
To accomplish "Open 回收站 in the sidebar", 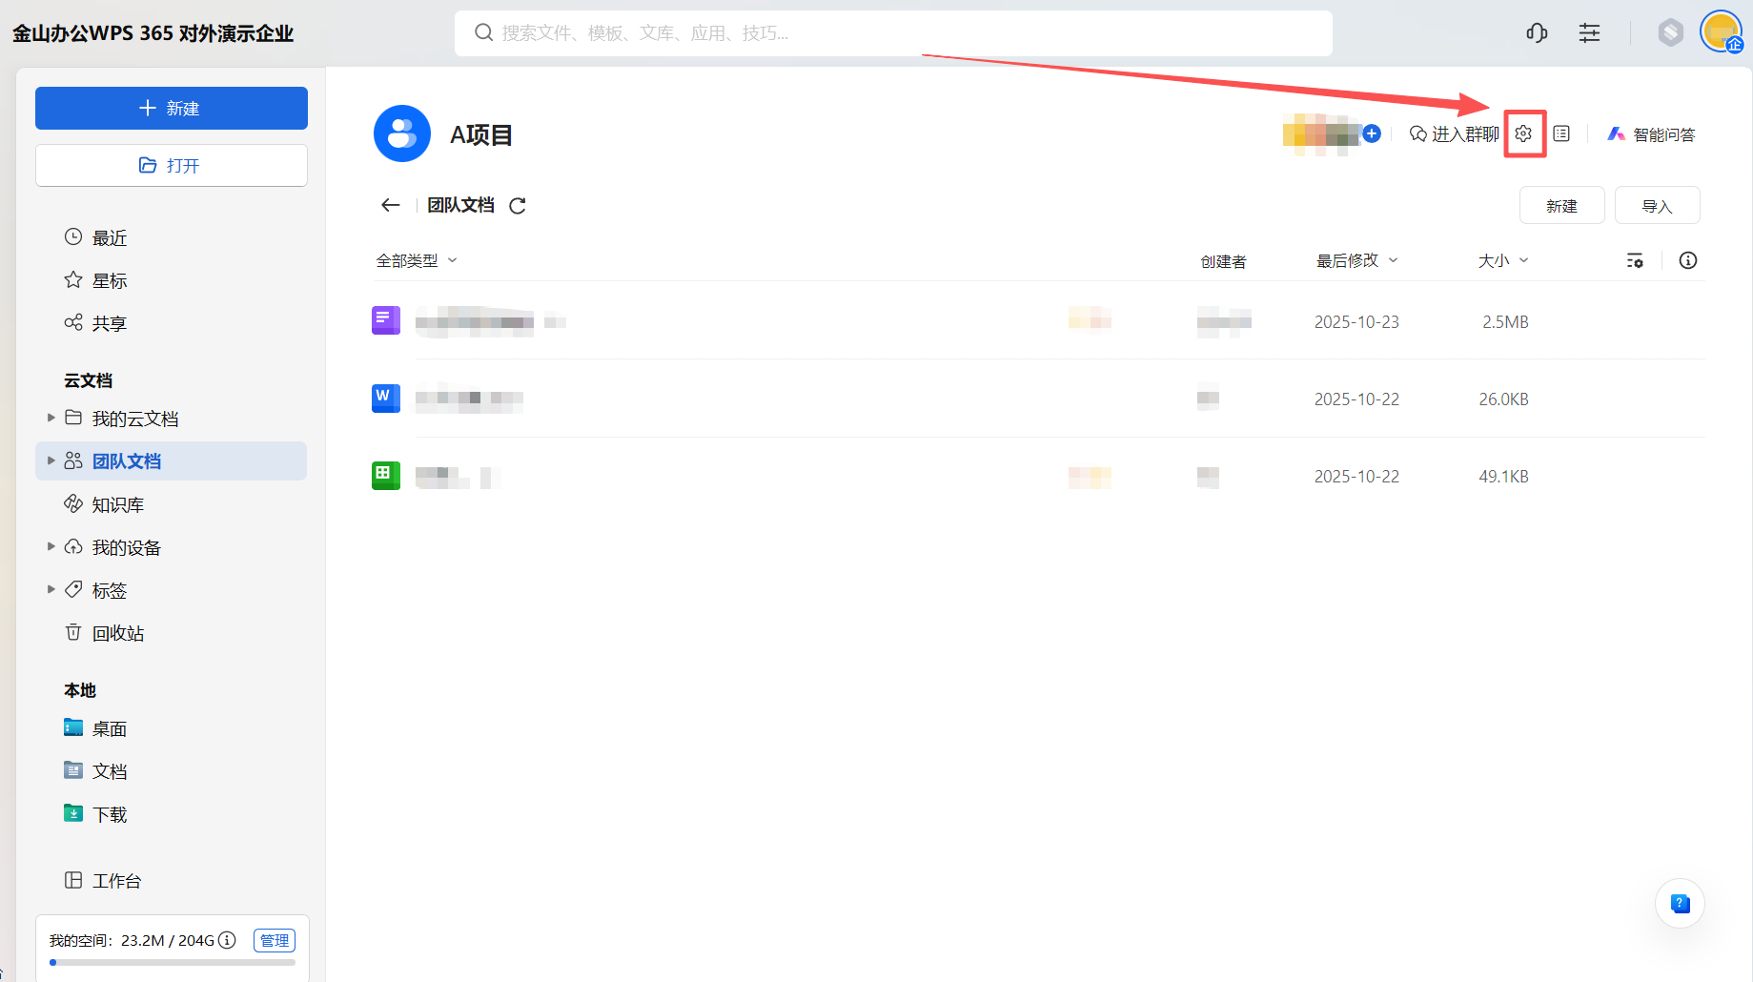I will click(x=172, y=633).
